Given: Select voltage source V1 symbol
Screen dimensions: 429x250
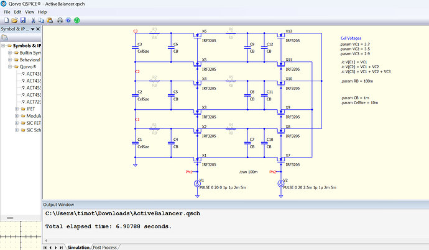Looking at the screenshot, I should click(x=197, y=184).
